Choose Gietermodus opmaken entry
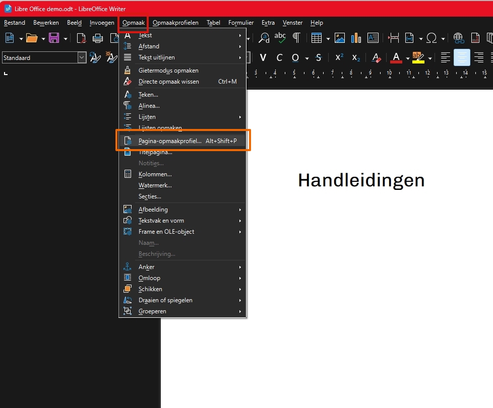The width and height of the screenshot is (493, 408). pos(182,71)
